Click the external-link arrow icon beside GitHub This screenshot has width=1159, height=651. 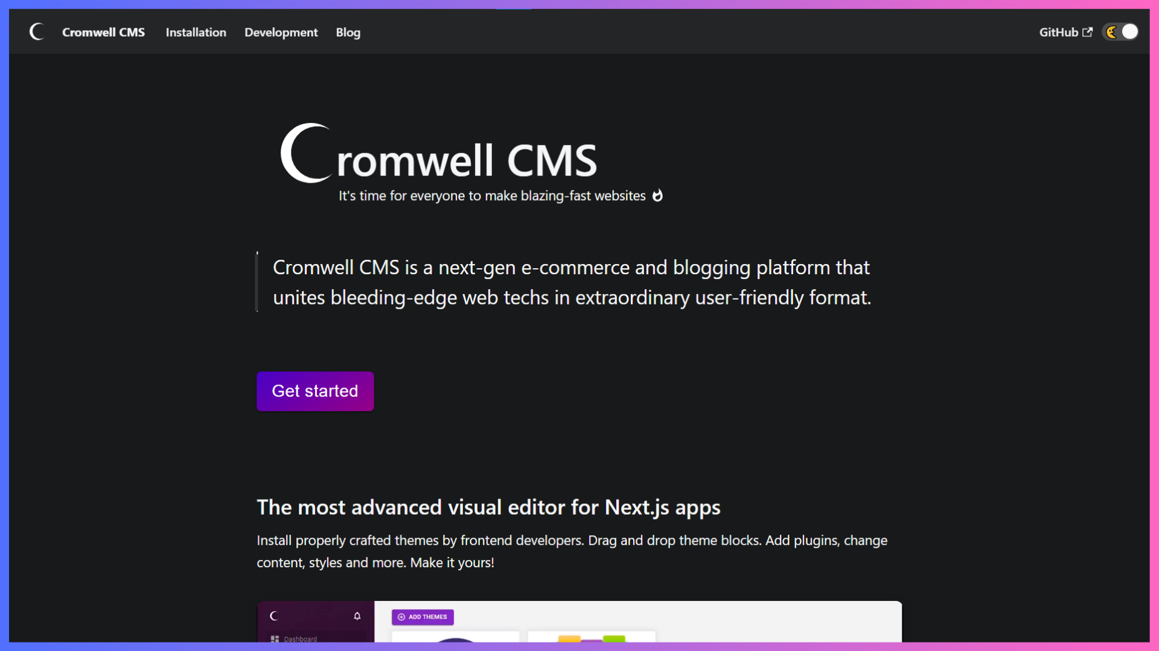pyautogui.click(x=1087, y=33)
